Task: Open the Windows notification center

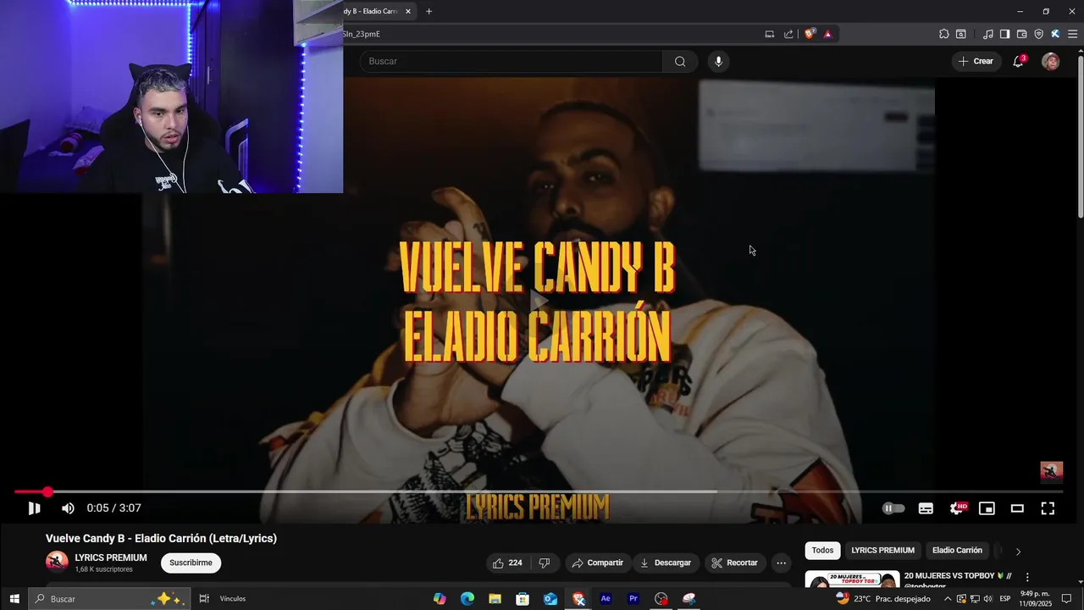Action: [x=1066, y=599]
